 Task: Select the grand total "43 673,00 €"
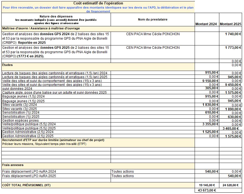tap(207, 190)
